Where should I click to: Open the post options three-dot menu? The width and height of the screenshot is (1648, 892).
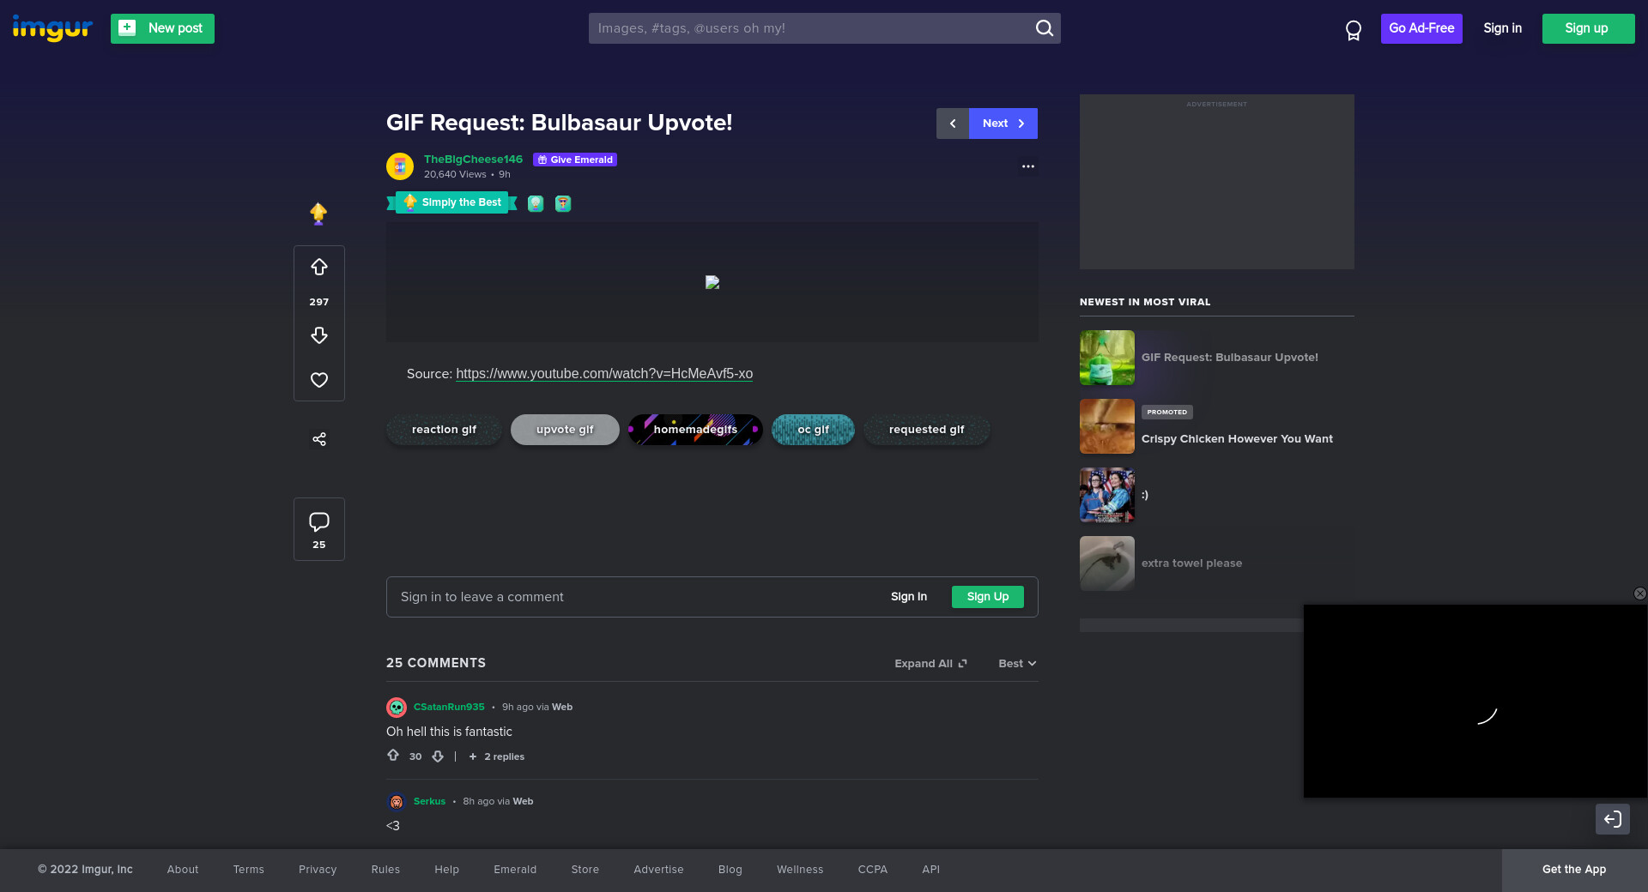coord(1028,166)
